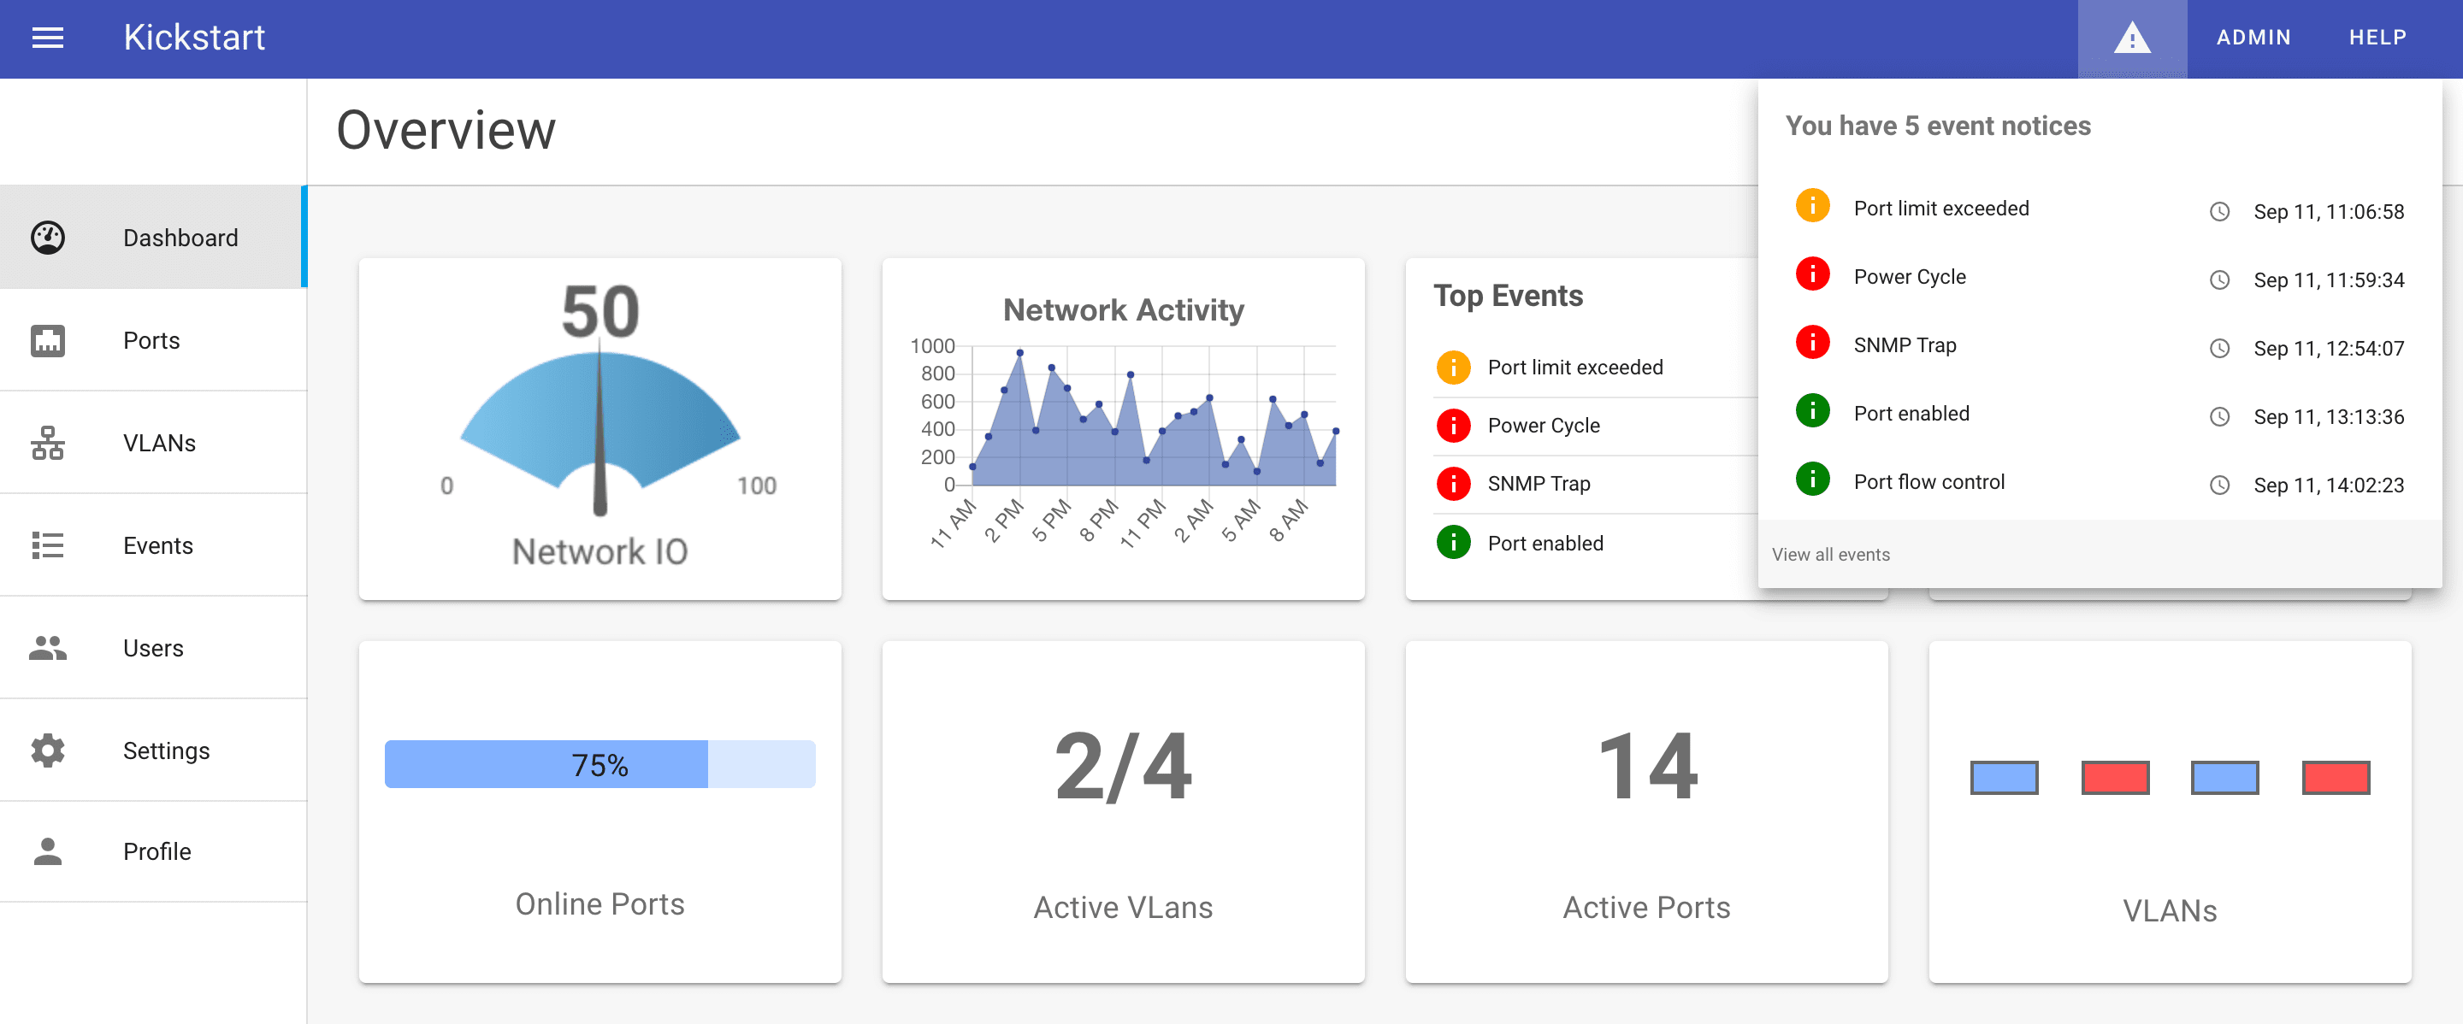The image size is (2463, 1024).
Task: Click Port enabled text in notices dropdown
Action: 1911,414
